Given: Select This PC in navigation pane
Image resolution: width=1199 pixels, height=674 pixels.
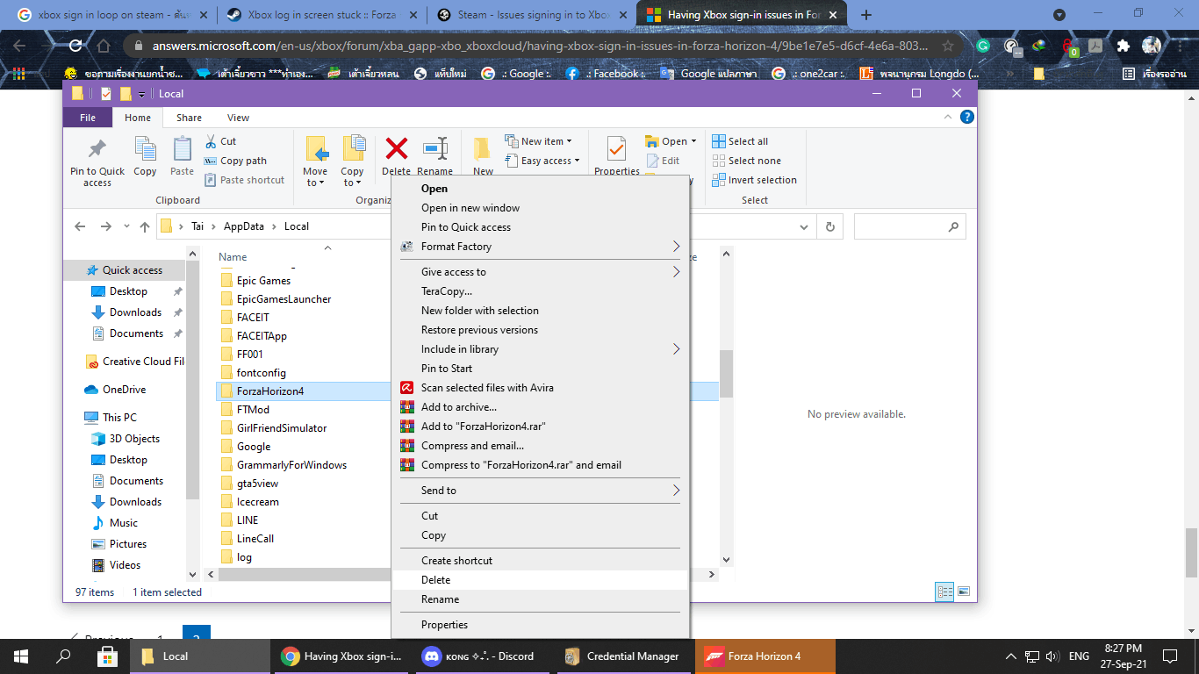Looking at the screenshot, I should point(119,418).
